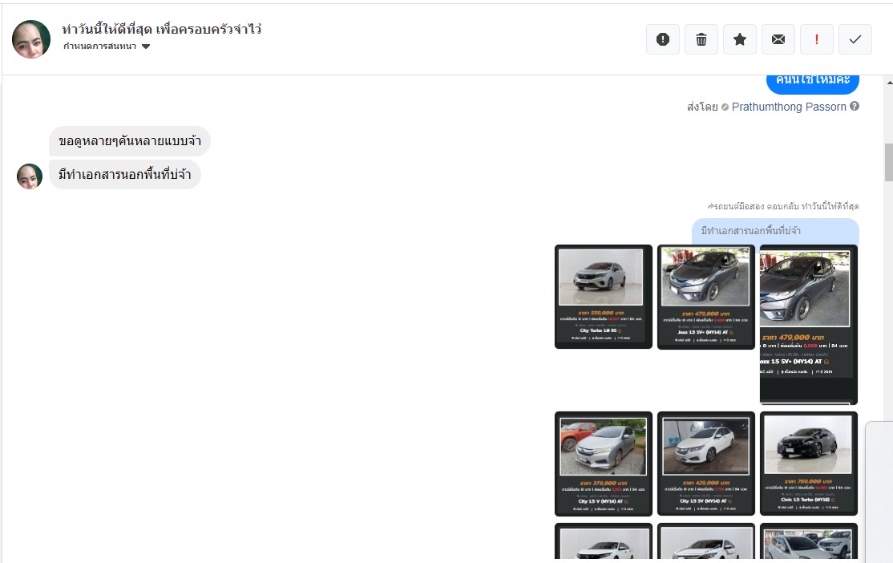Viewport: 893px width, 563px height.
Task: Open the customer's large profile picture in header
Action: pyautogui.click(x=31, y=39)
